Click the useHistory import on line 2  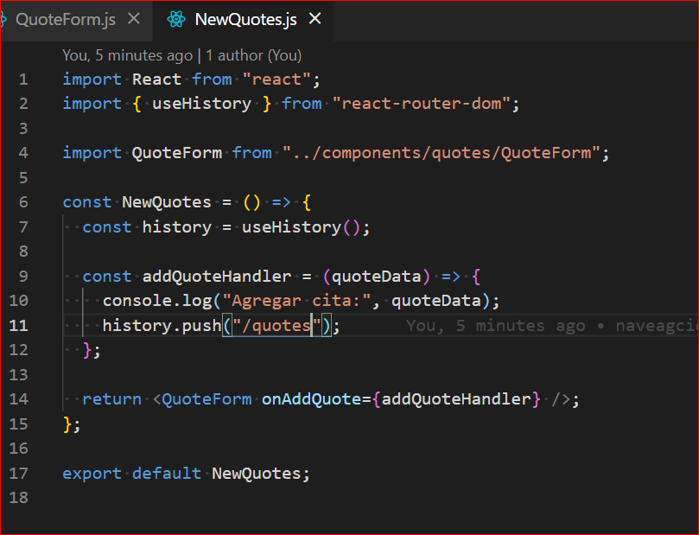pos(200,103)
